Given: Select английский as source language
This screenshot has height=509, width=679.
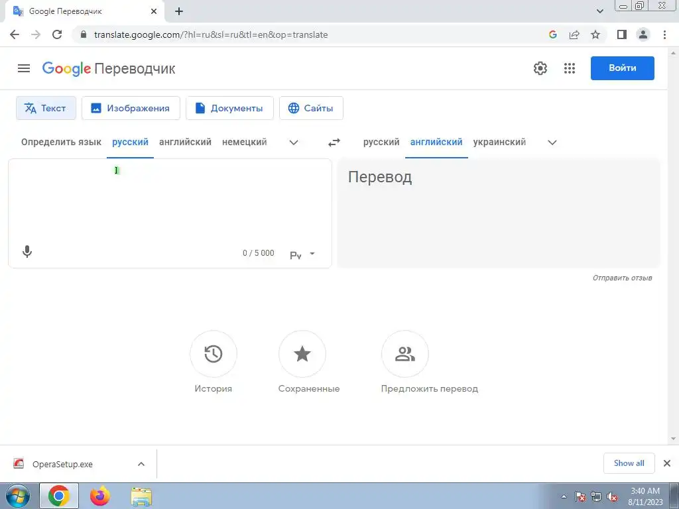Looking at the screenshot, I should click(186, 142).
